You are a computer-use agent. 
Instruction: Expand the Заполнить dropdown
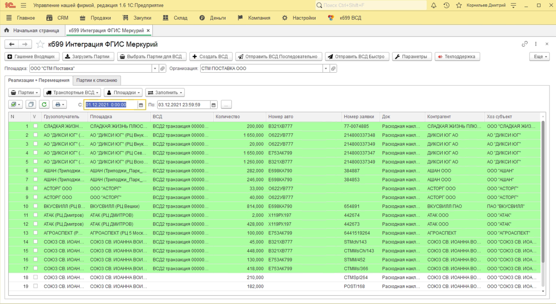click(165, 92)
